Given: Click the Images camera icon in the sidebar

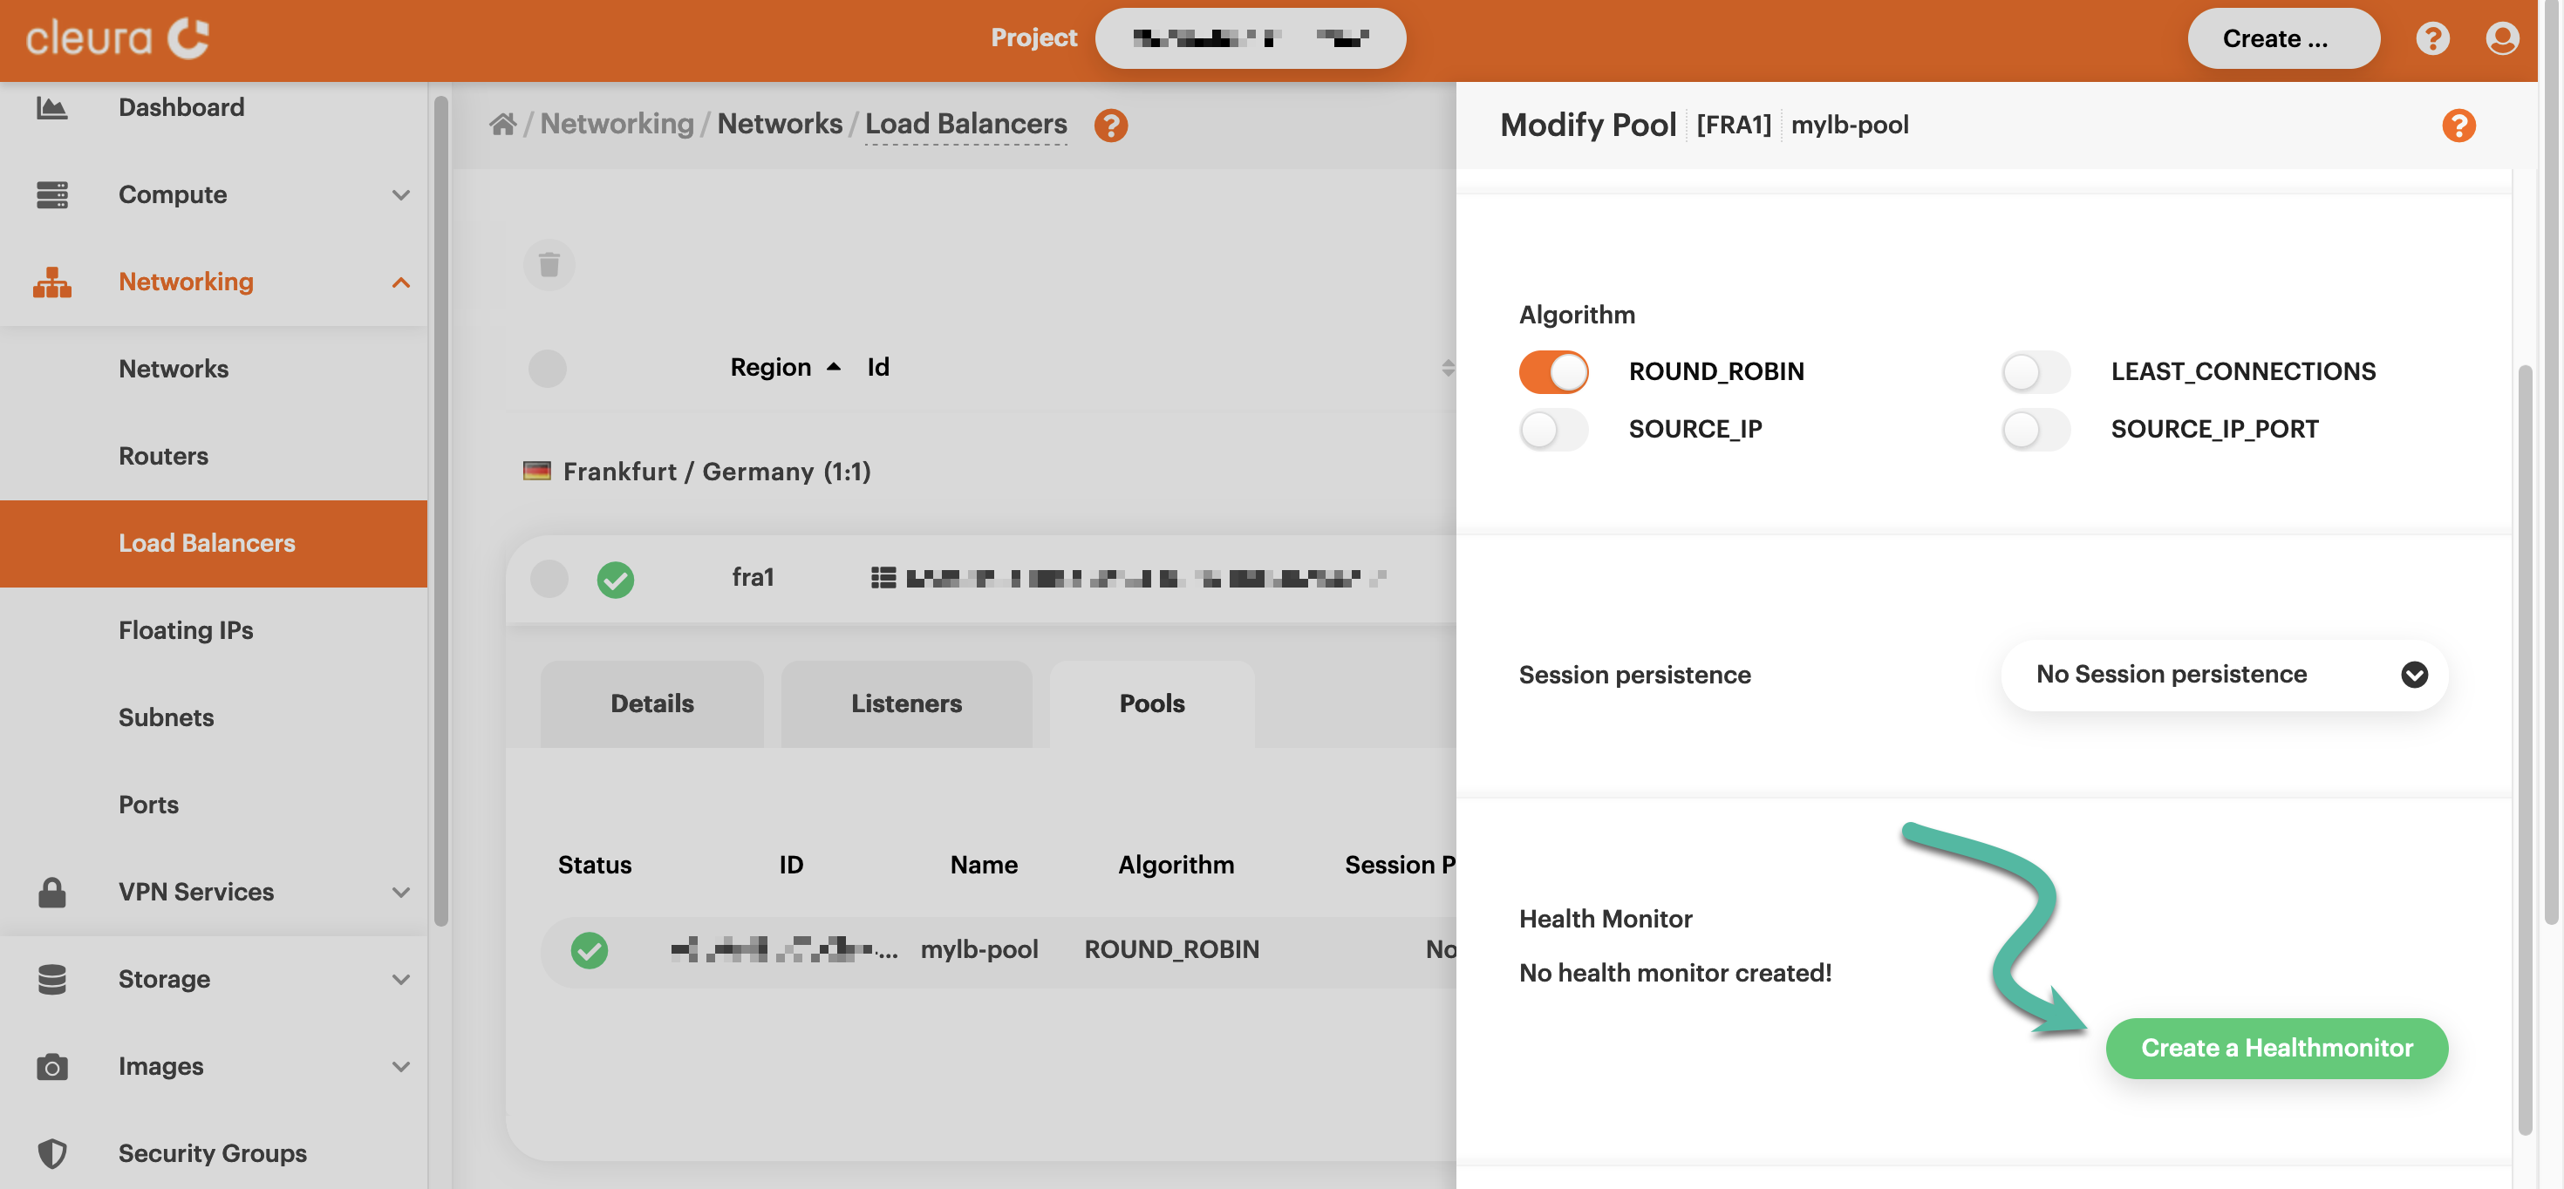Looking at the screenshot, I should tap(51, 1065).
